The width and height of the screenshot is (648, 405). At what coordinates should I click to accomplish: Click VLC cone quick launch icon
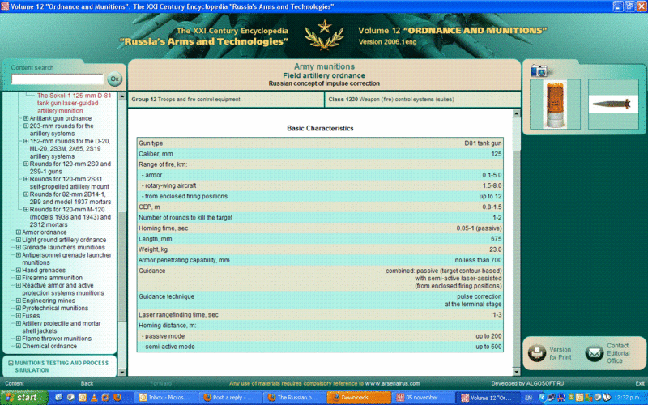click(x=94, y=398)
